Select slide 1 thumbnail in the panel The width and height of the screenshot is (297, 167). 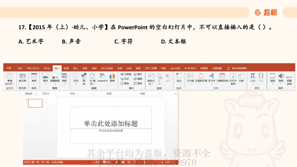click(35, 103)
